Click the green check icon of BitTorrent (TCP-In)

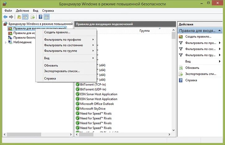[x=78, y=84]
